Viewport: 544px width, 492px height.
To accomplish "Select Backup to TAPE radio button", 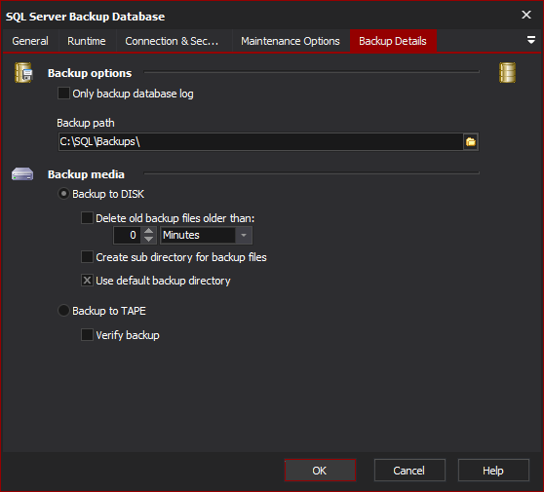I will coord(63,311).
